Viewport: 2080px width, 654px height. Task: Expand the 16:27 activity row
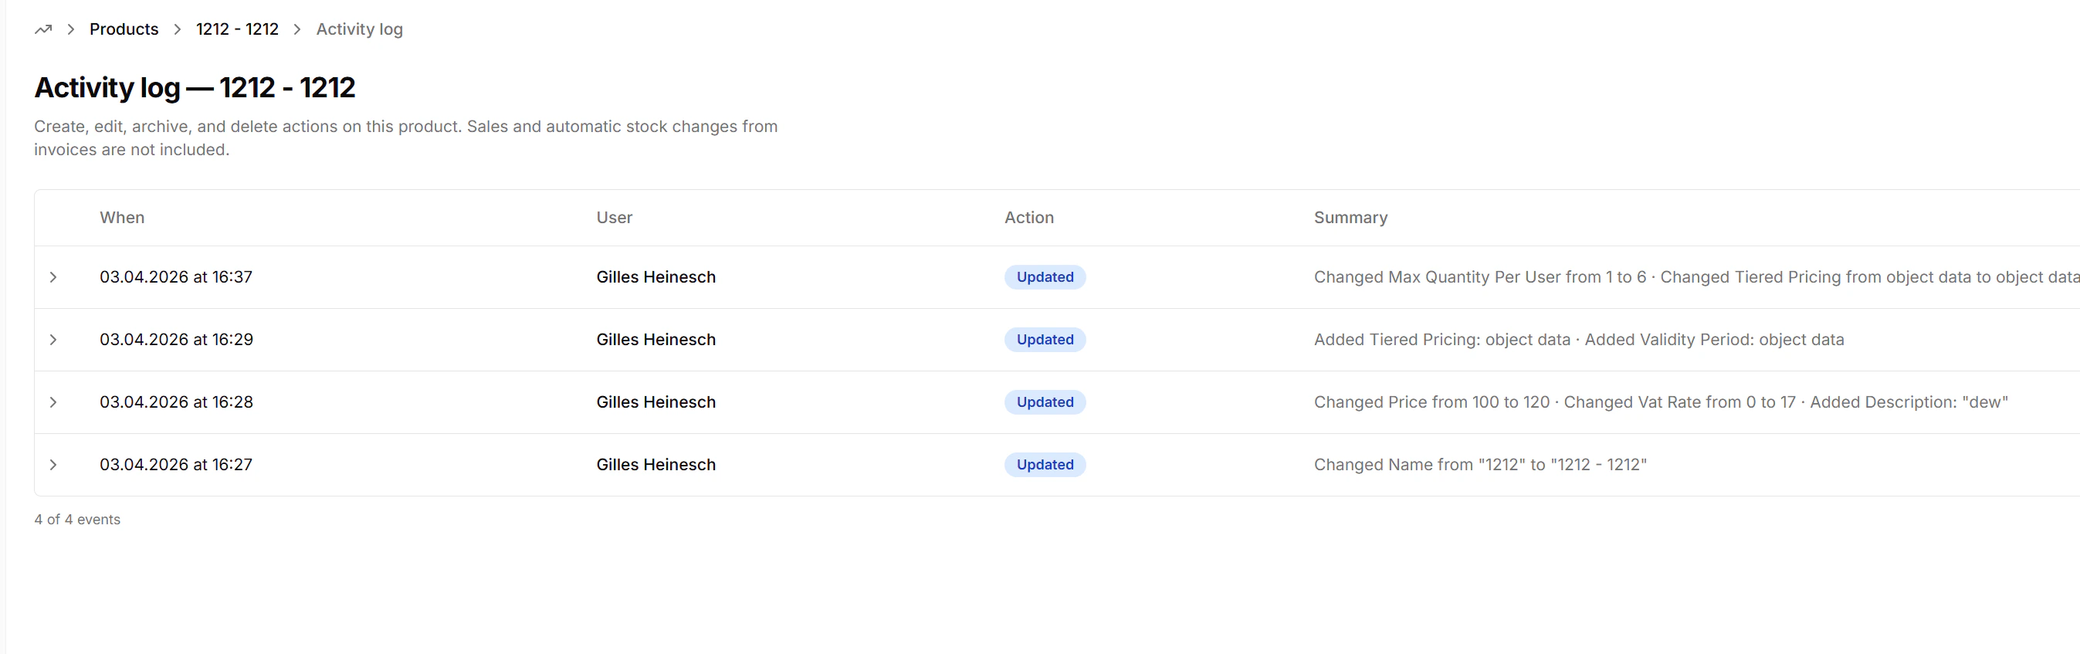pos(53,465)
